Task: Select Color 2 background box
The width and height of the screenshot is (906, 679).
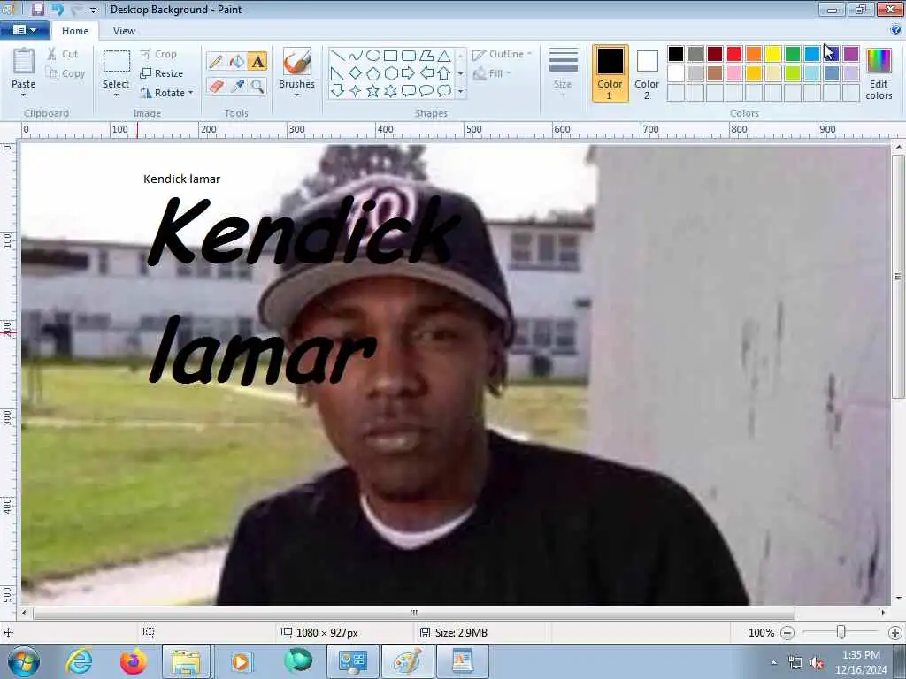Action: [x=647, y=74]
